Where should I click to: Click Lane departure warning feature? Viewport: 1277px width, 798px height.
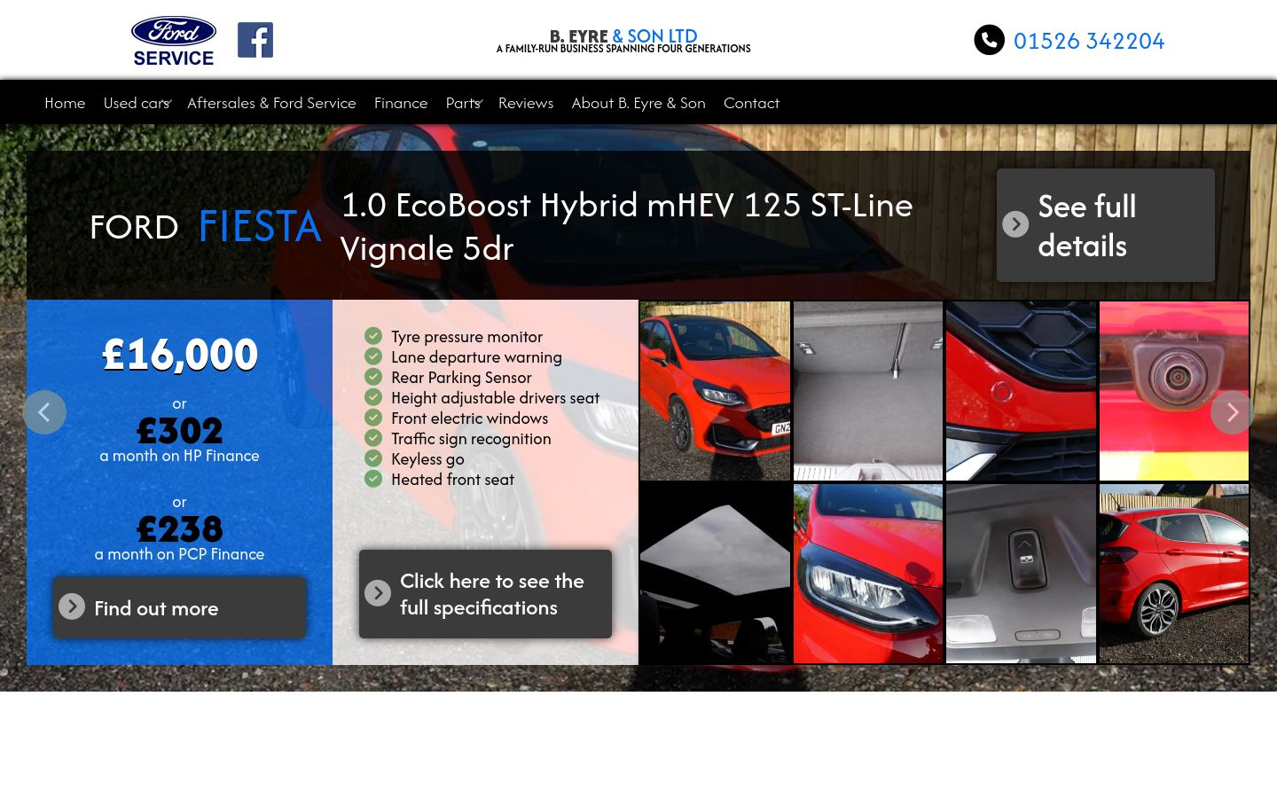[x=476, y=356]
